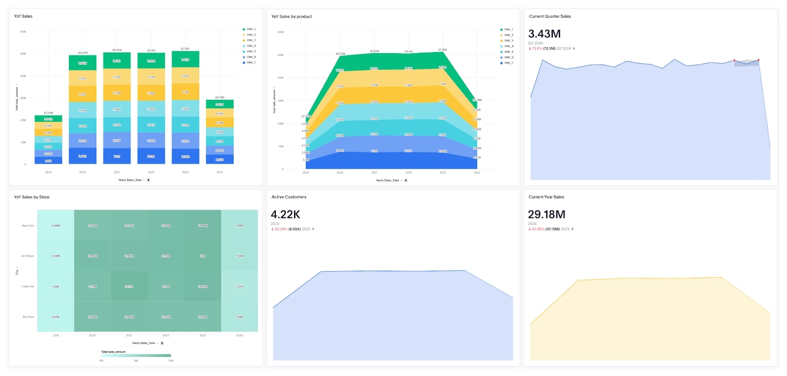Toggle VNK_3 legend entry in YoY Sales
787x376 pixels.
pyautogui.click(x=249, y=40)
